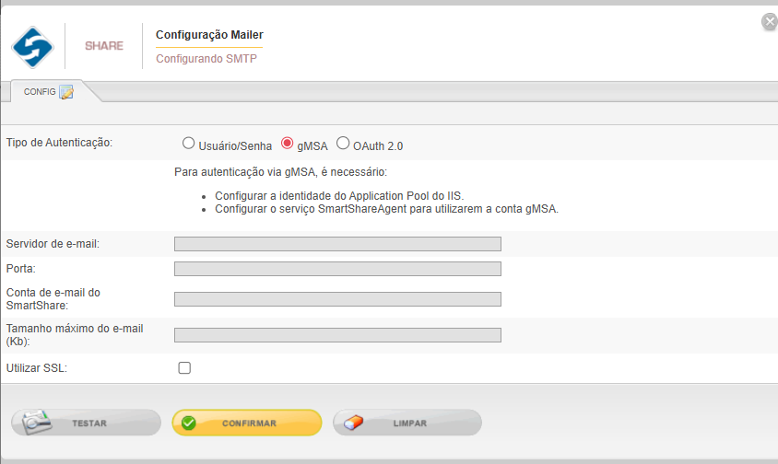Select the gMSA authentication radio button
This screenshot has height=464, width=778.
coord(288,144)
